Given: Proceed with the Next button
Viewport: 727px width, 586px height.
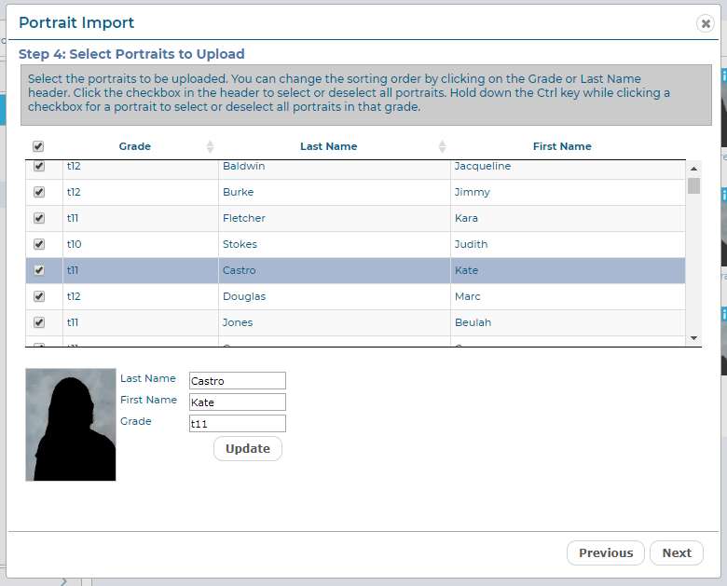Looking at the screenshot, I should (677, 553).
